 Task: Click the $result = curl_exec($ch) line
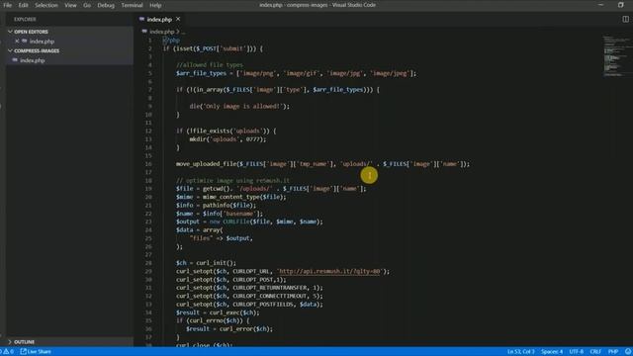point(218,312)
